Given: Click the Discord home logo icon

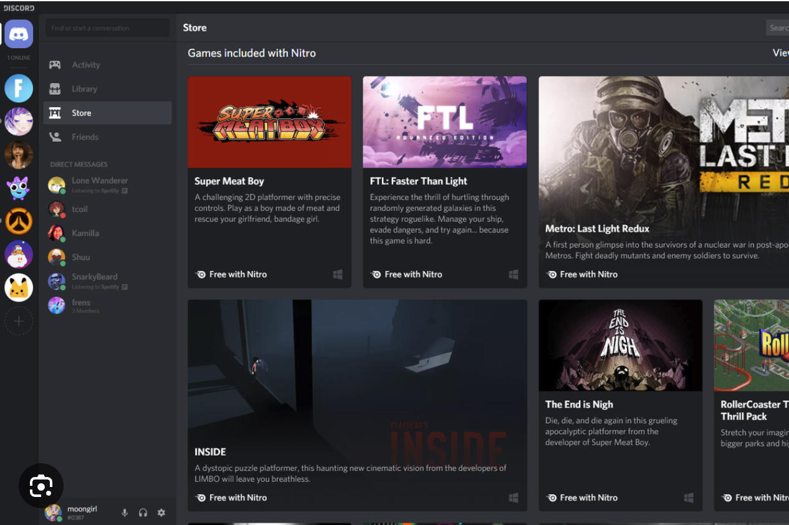Looking at the screenshot, I should pos(19,34).
